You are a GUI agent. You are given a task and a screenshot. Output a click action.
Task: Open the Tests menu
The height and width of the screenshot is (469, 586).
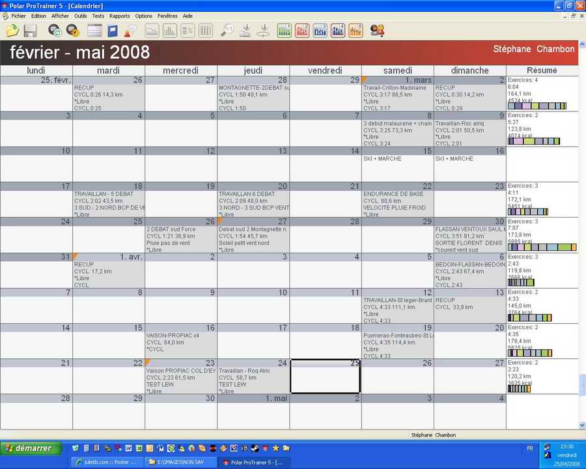pyautogui.click(x=98, y=16)
